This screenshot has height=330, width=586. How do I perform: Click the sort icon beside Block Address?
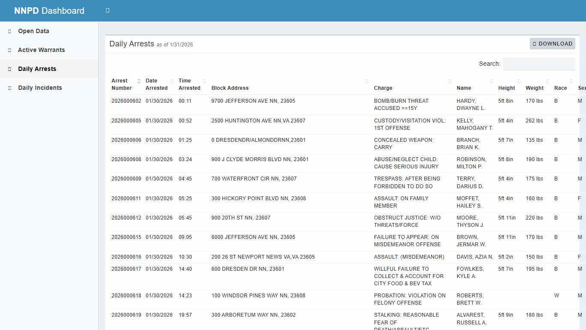367,81
